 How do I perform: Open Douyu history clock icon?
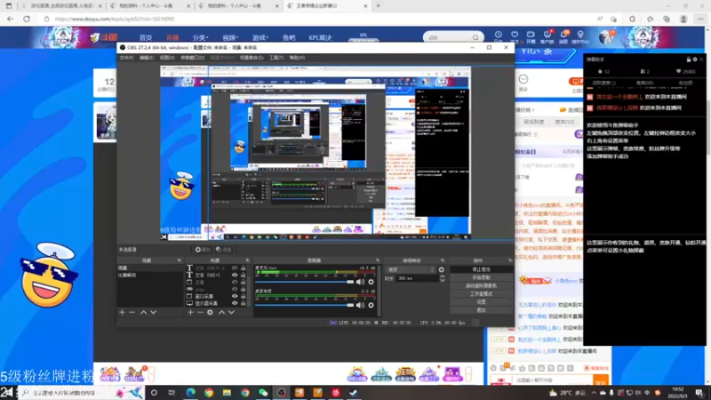(499, 36)
